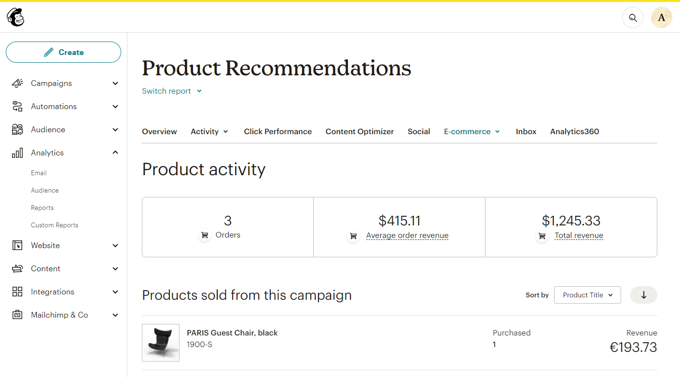Click the Mailchimp monkey logo
Viewport: 680px width, 377px height.
15,17
